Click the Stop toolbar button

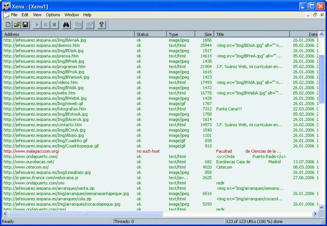point(54,25)
